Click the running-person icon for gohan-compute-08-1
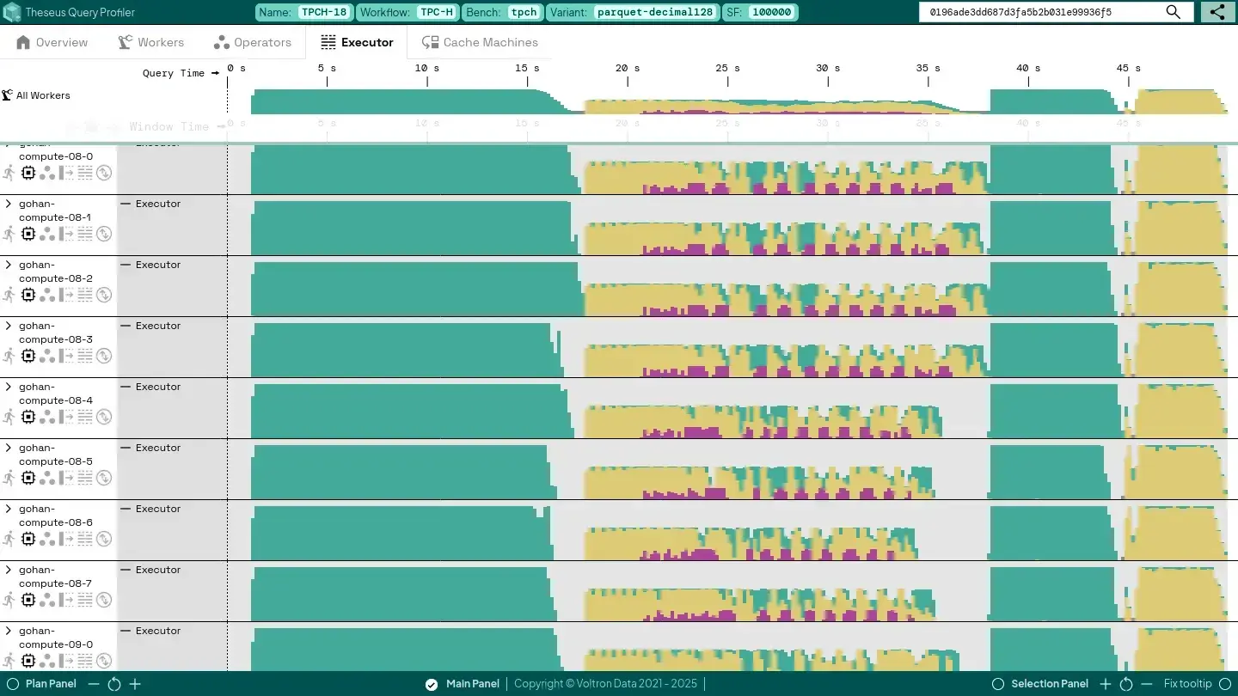Image resolution: width=1238 pixels, height=696 pixels. (x=9, y=234)
